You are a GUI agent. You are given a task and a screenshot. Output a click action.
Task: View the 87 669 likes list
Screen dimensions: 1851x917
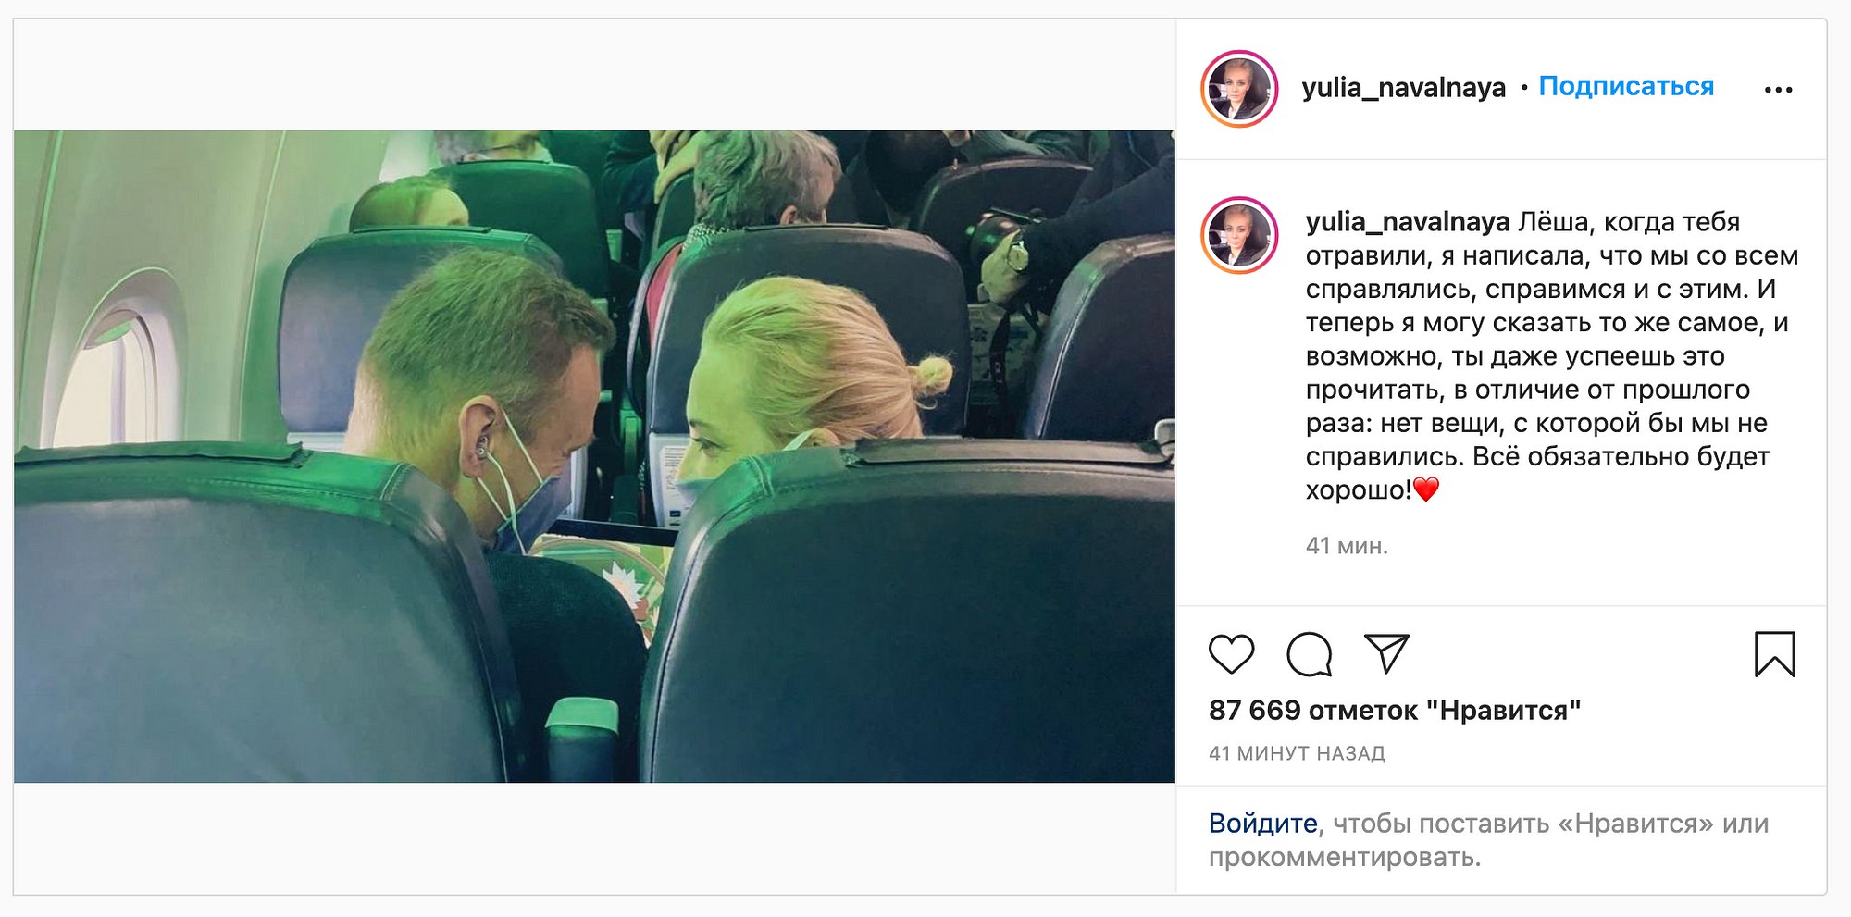(1394, 711)
